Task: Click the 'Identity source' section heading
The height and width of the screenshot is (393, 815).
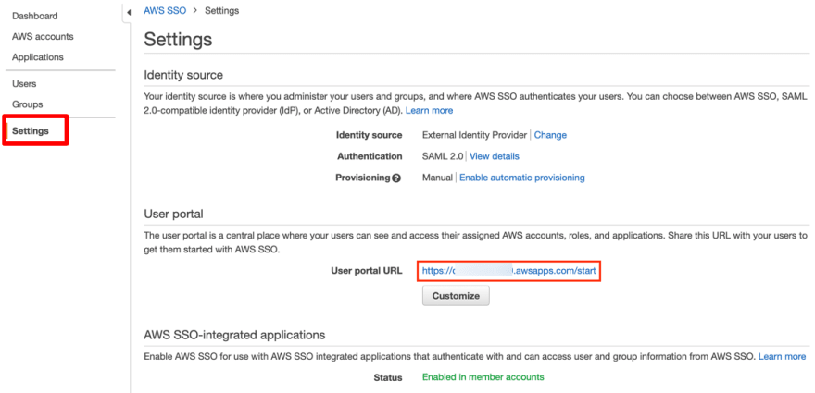Action: 183,75
